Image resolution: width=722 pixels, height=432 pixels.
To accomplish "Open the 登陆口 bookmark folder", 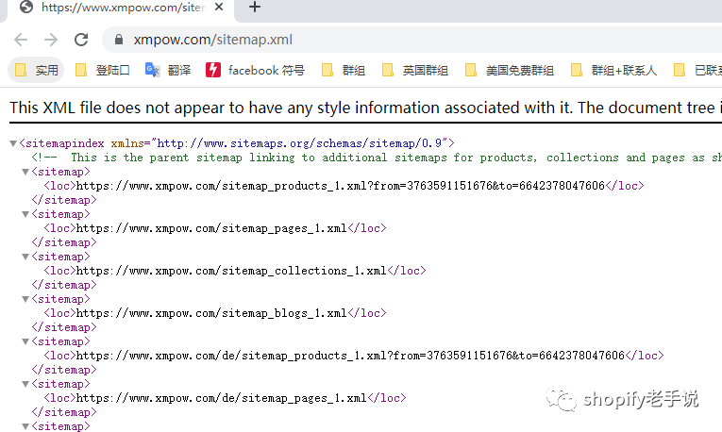I will (x=103, y=71).
